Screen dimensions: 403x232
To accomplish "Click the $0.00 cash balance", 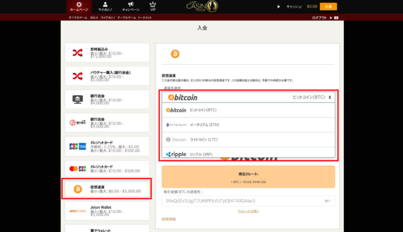I will pos(312,6).
